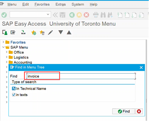Click the SAP Business Workplace icon

pyautogui.click(x=23, y=32)
